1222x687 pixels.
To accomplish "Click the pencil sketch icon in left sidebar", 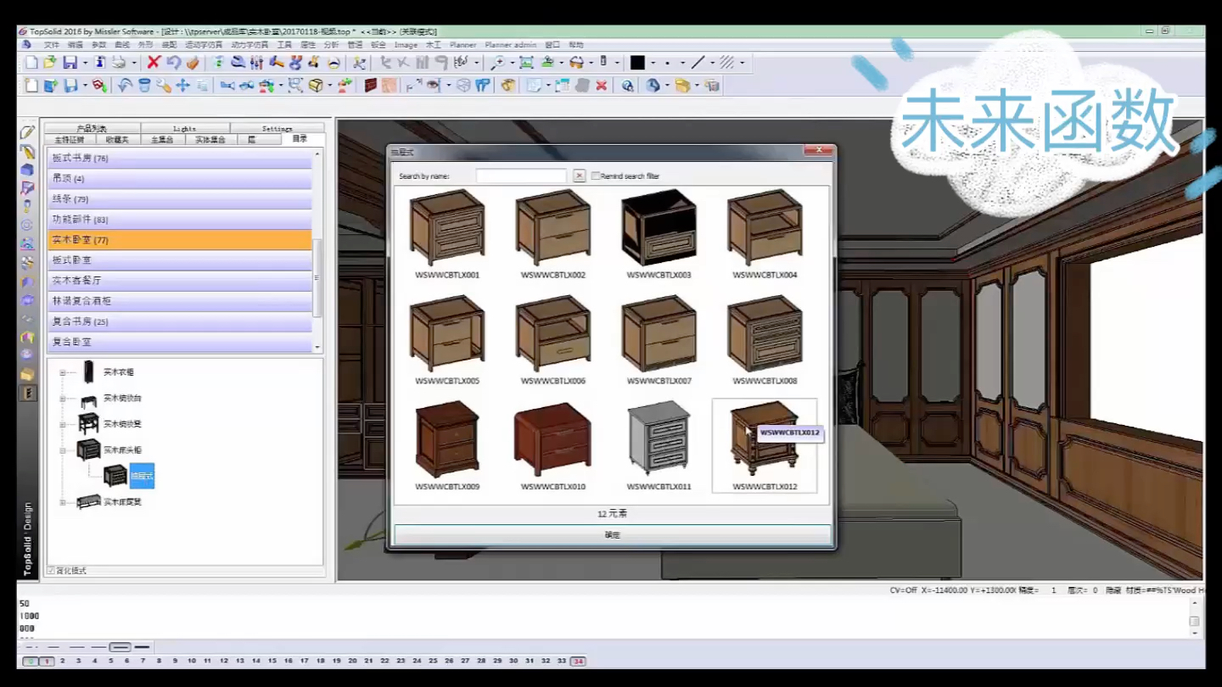I will tap(27, 132).
